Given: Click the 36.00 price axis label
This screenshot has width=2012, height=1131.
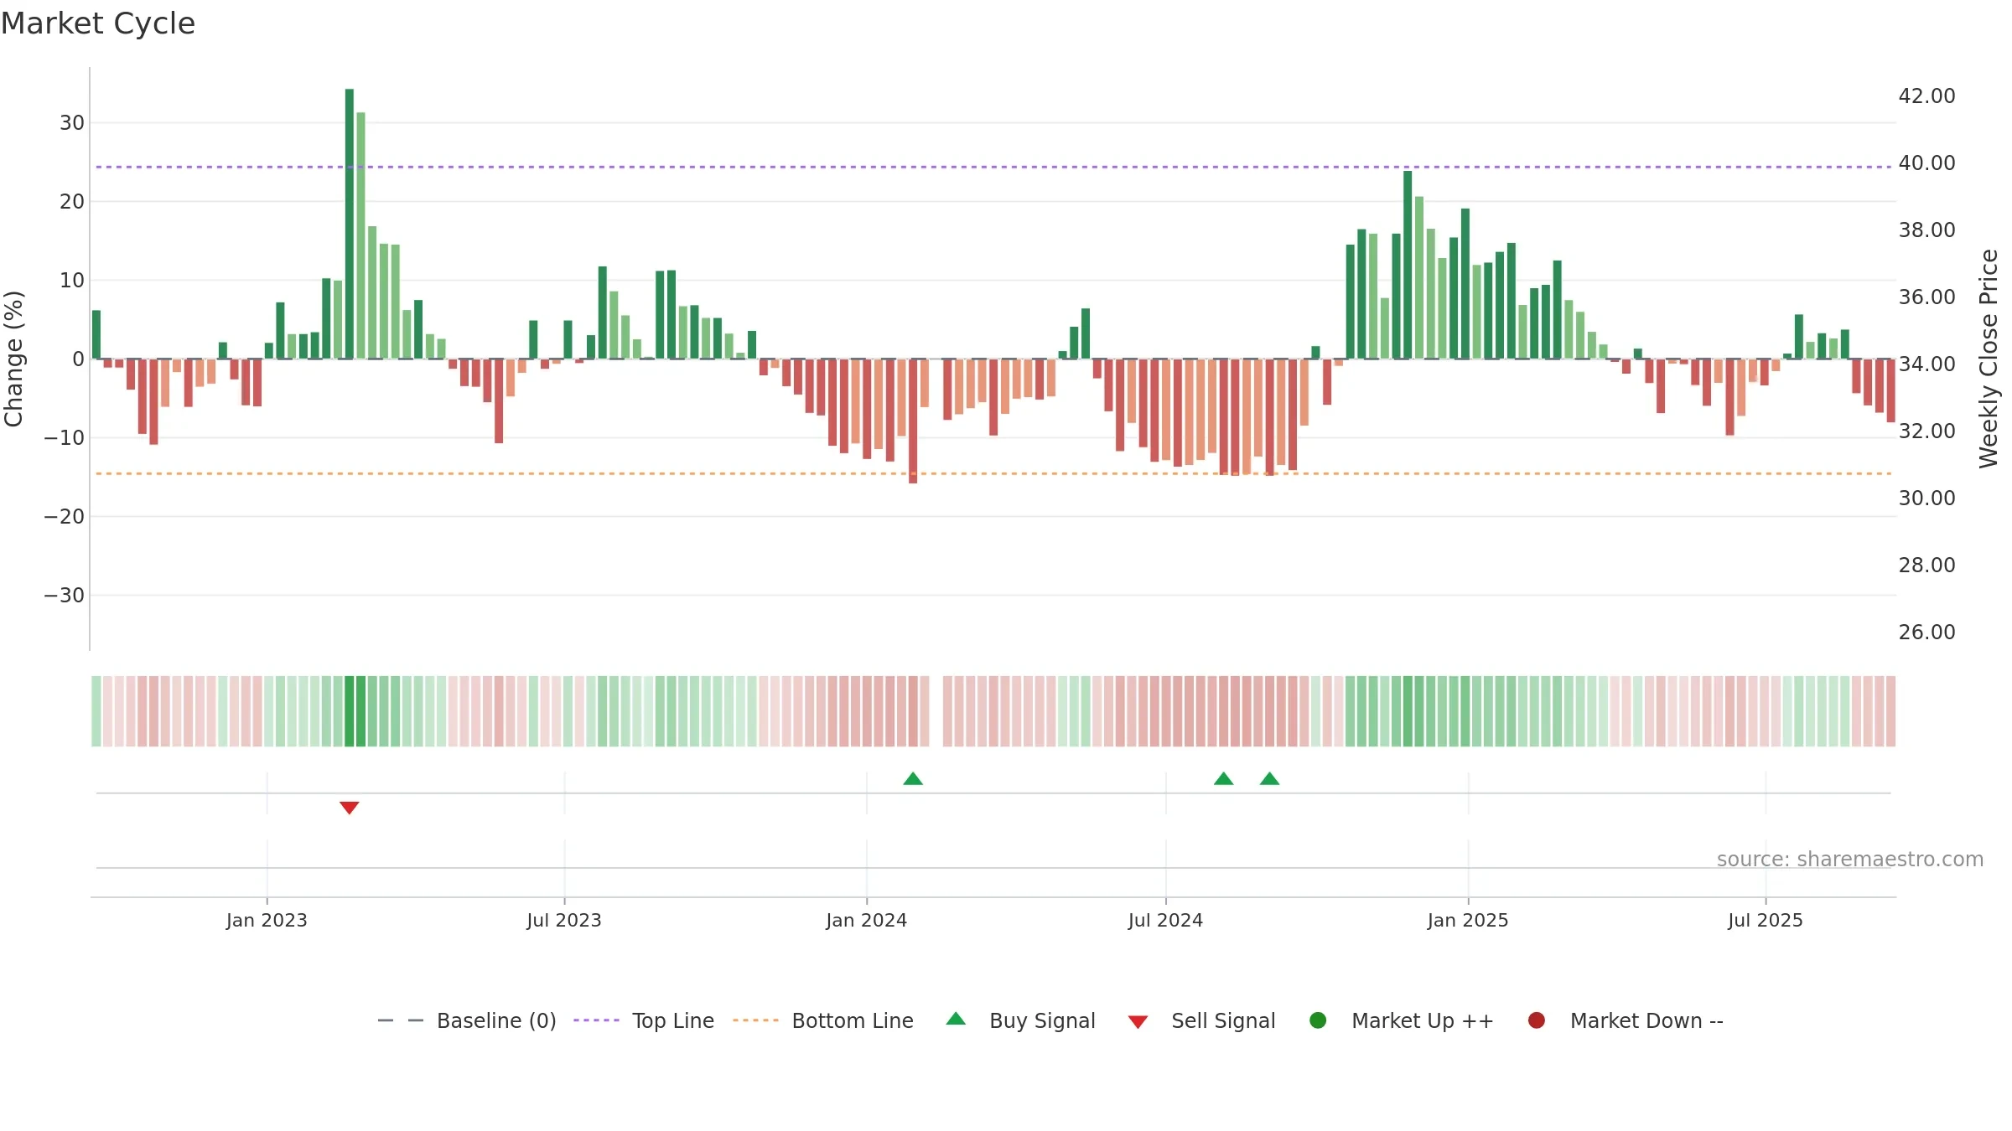Looking at the screenshot, I should click(1926, 297).
